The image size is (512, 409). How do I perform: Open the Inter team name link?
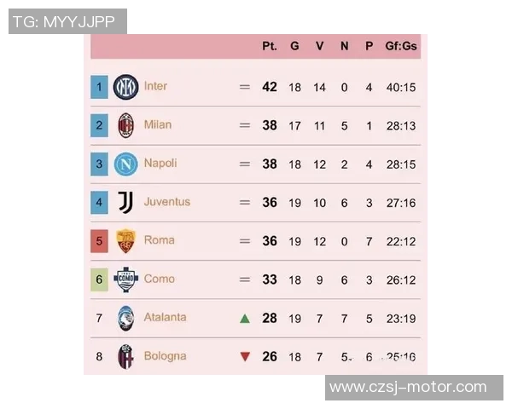pyautogui.click(x=155, y=86)
